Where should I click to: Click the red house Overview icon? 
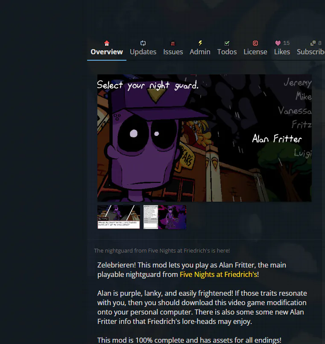[107, 43]
